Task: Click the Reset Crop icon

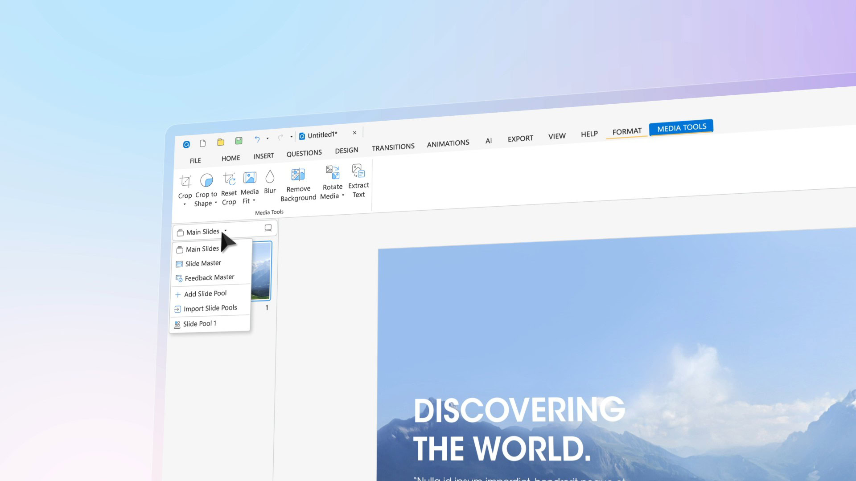Action: [229, 179]
